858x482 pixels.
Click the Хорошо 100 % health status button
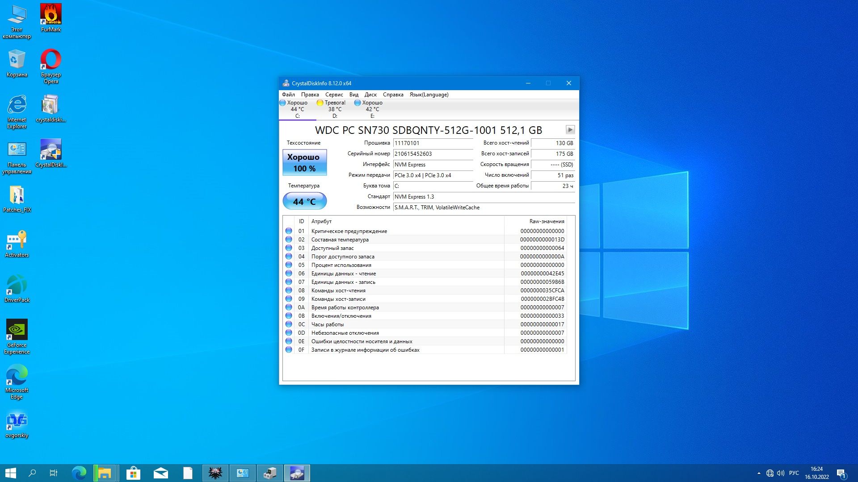pyautogui.click(x=304, y=162)
